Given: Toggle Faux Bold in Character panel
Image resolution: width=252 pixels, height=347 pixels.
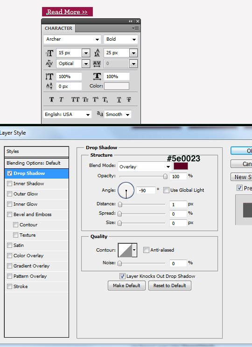Looking at the screenshot, I should [51, 100].
